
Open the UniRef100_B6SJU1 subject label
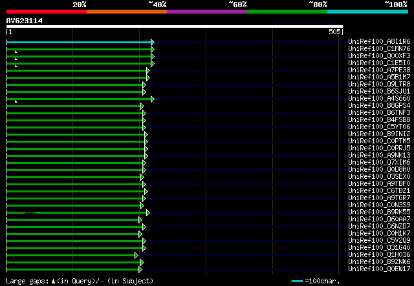coord(379,92)
